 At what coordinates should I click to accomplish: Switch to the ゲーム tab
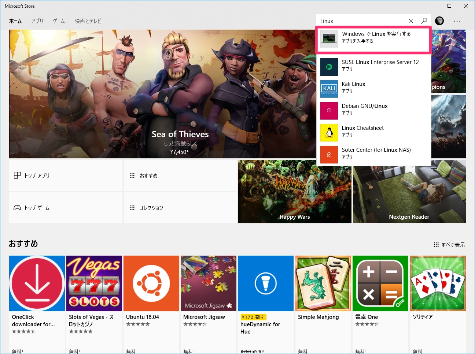pos(59,21)
